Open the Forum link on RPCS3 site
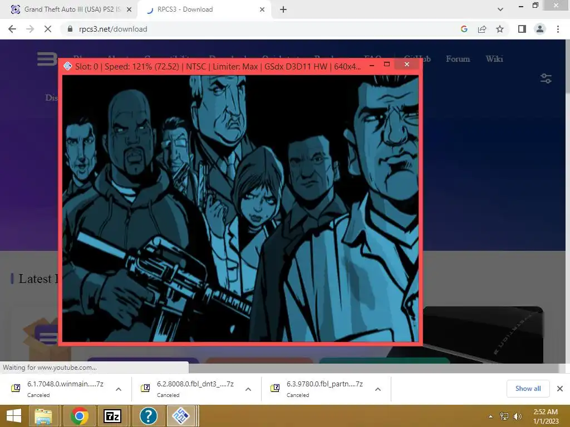Image resolution: width=570 pixels, height=427 pixels. 458,59
